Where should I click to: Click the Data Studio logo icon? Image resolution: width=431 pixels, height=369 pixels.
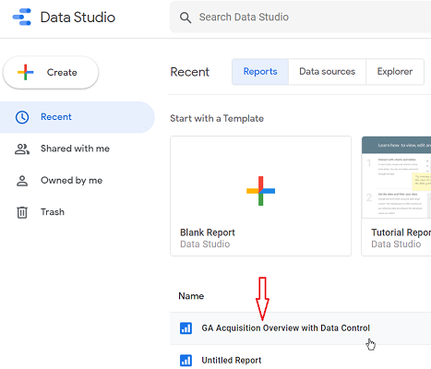click(x=22, y=17)
